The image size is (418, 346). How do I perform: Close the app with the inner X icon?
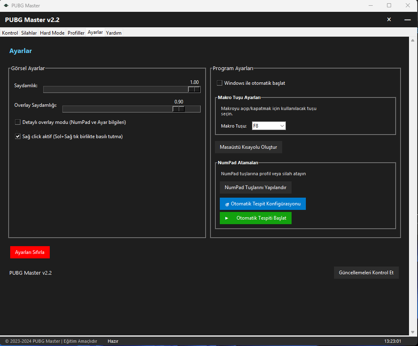[x=389, y=20]
